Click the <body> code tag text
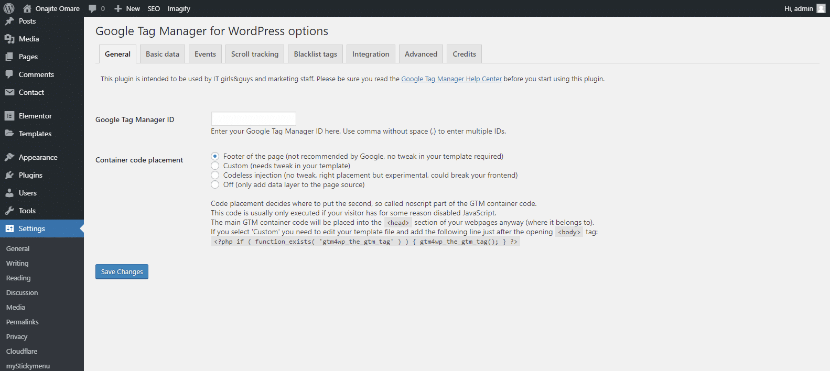 (x=569, y=232)
